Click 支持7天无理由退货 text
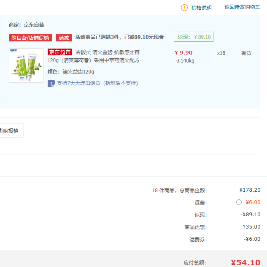Screen dimensions: 267x267 97,83
